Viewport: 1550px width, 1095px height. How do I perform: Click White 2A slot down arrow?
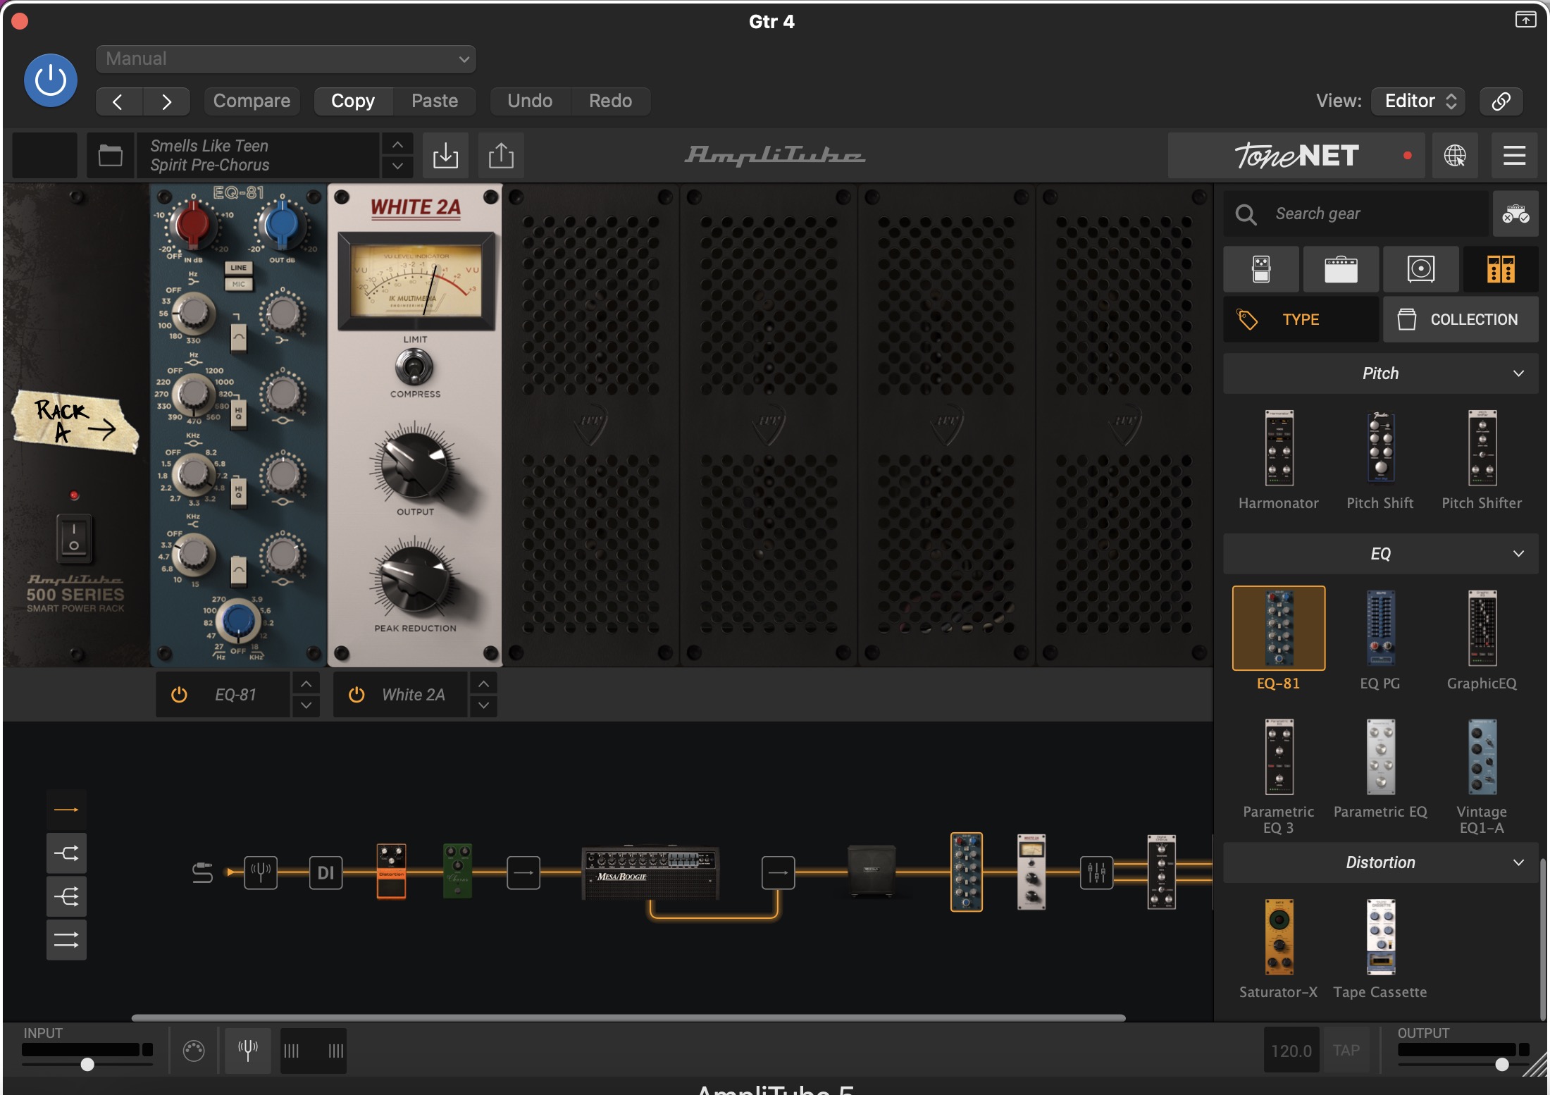click(484, 705)
